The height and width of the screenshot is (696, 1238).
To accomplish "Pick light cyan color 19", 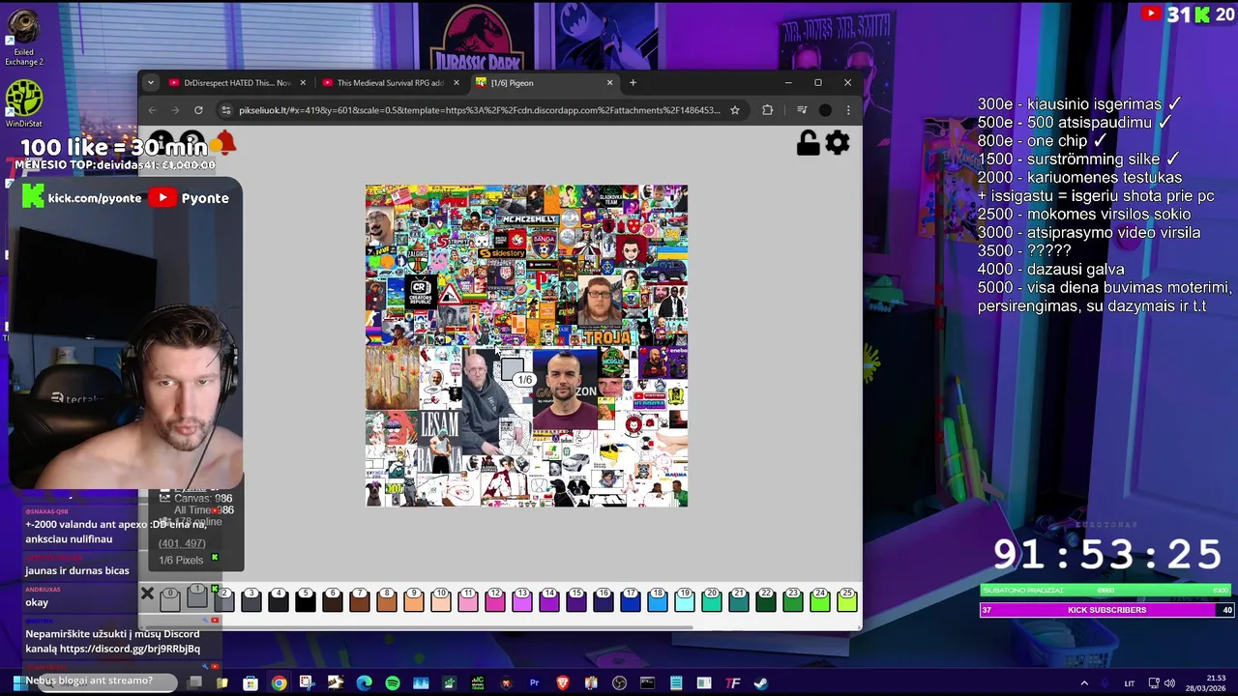I will pyautogui.click(x=684, y=599).
